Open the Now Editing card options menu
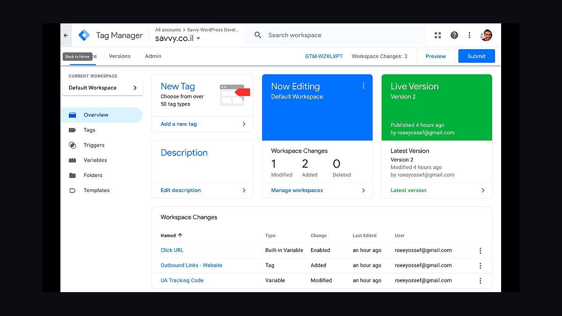Viewport: 562px width, 316px height. coord(363,86)
